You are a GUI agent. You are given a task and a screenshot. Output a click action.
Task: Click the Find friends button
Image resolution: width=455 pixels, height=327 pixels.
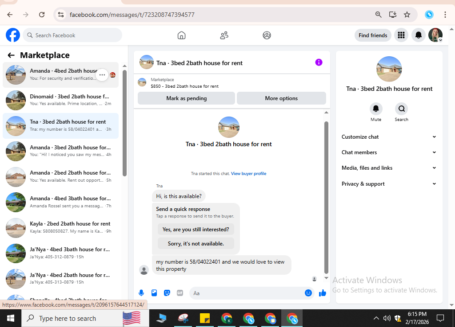pos(373,35)
